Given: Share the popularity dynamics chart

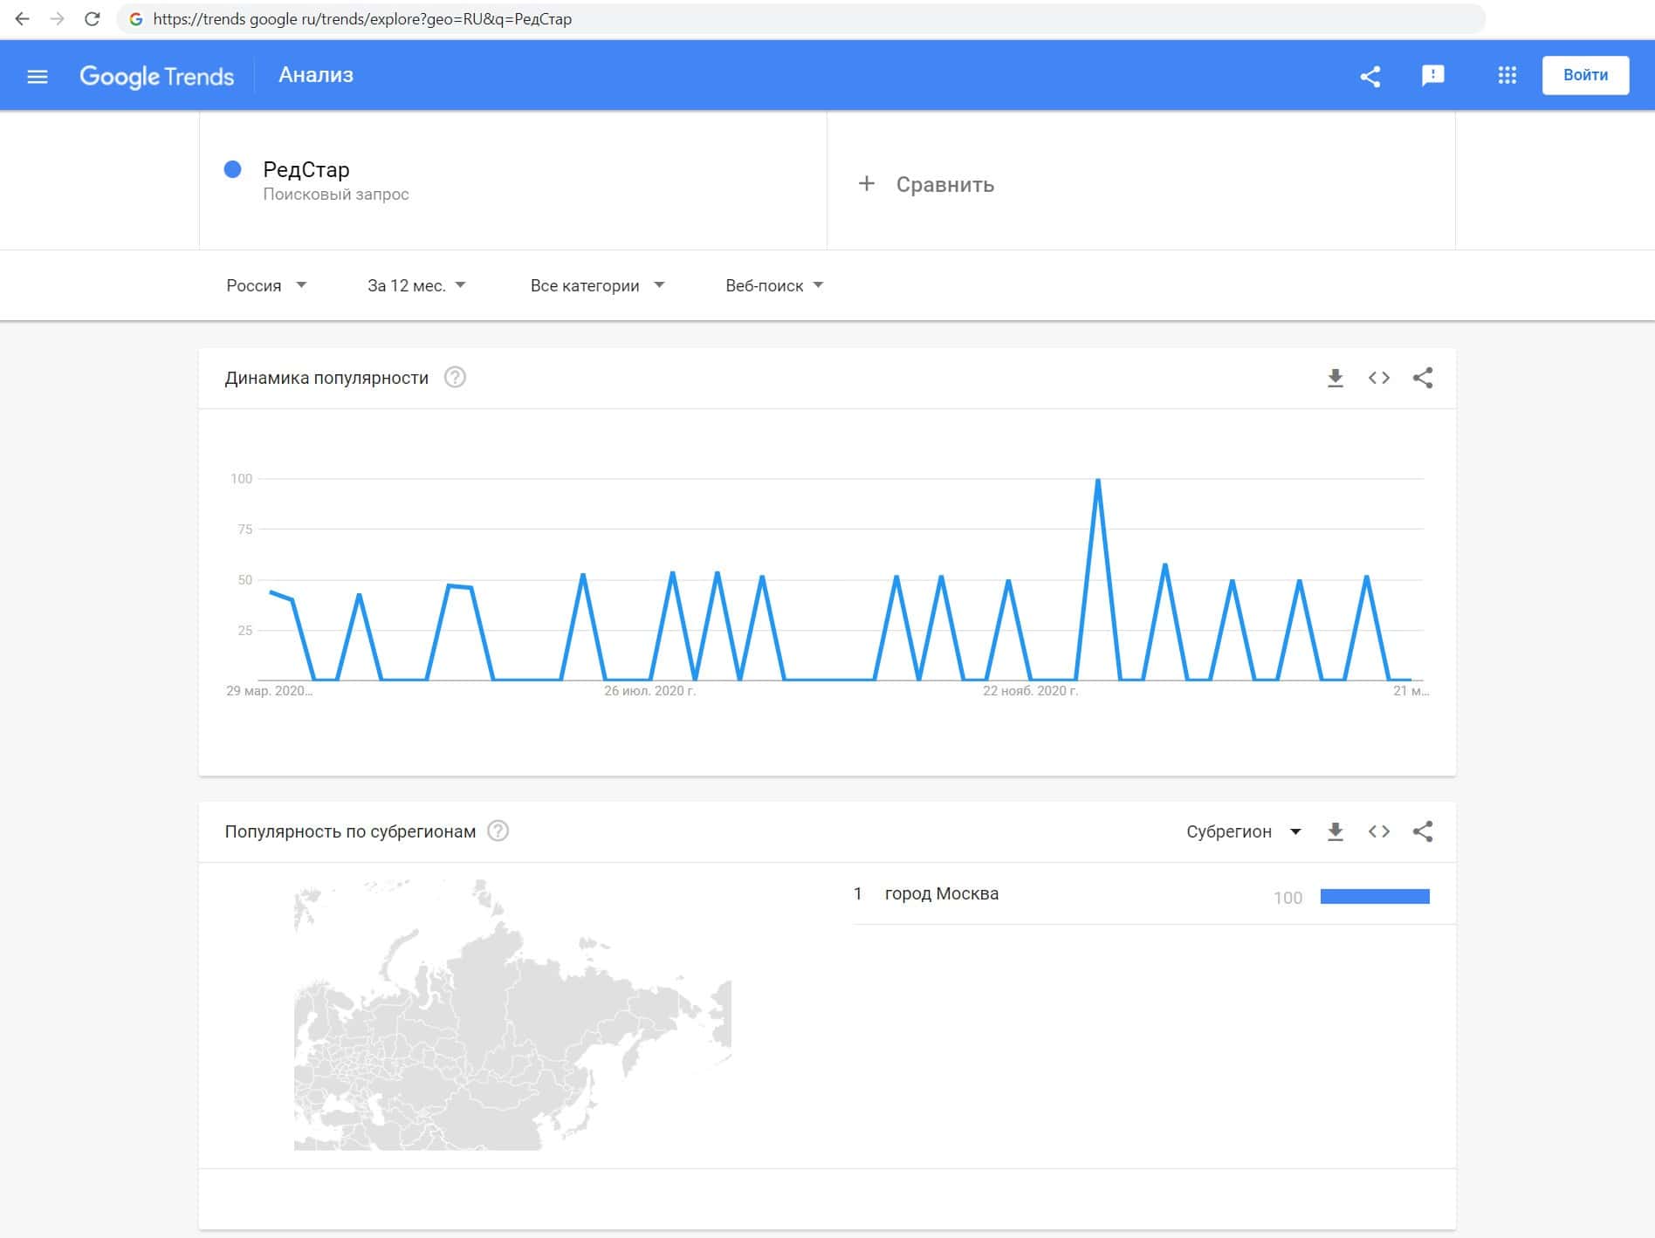Looking at the screenshot, I should [x=1423, y=378].
